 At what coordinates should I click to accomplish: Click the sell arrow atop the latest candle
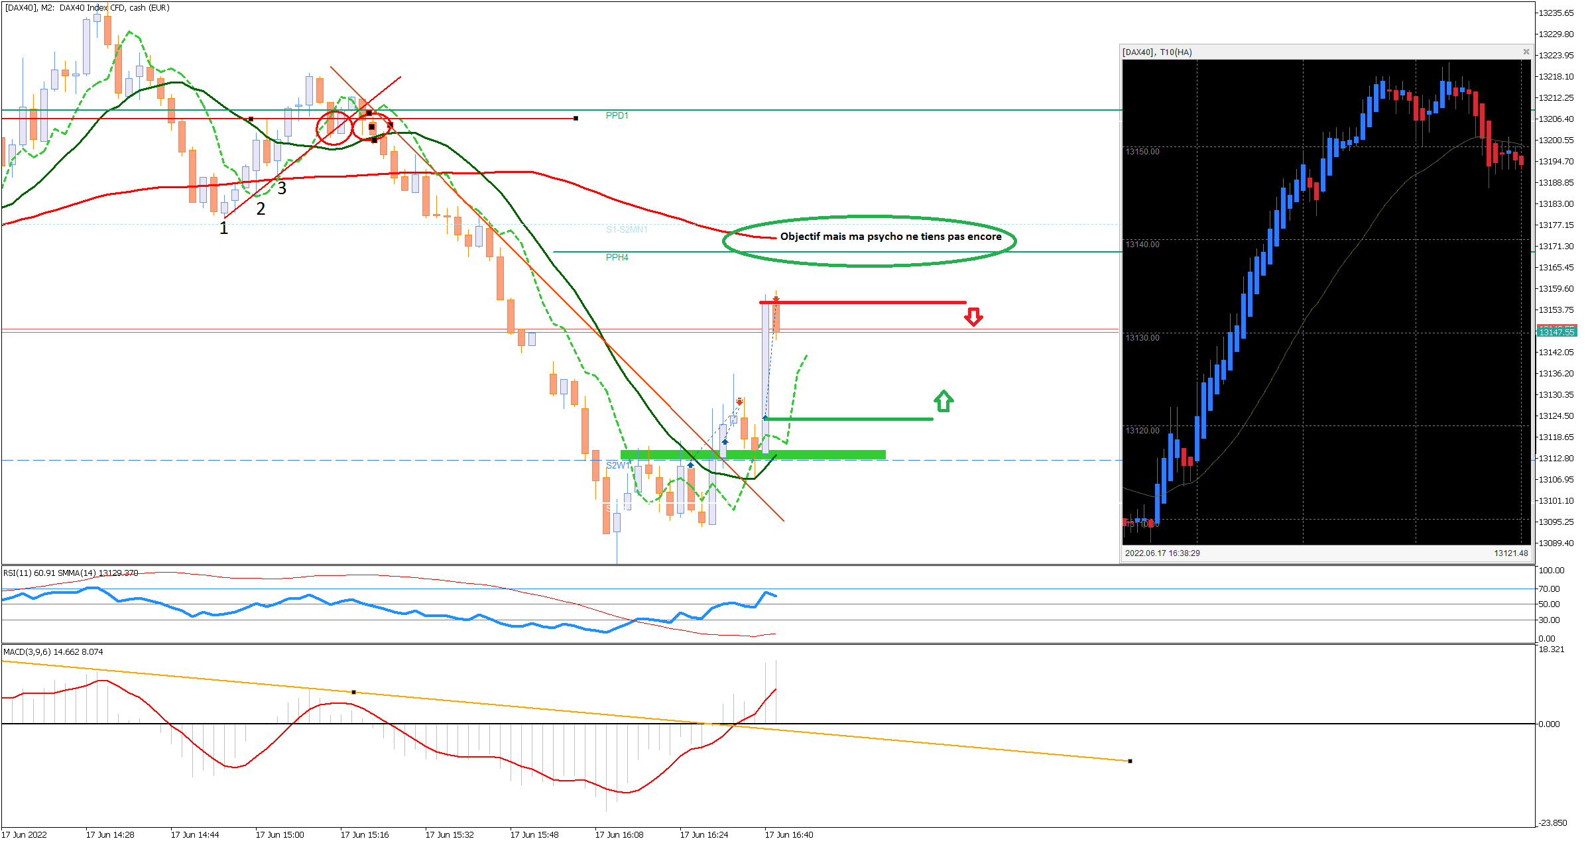(x=776, y=300)
